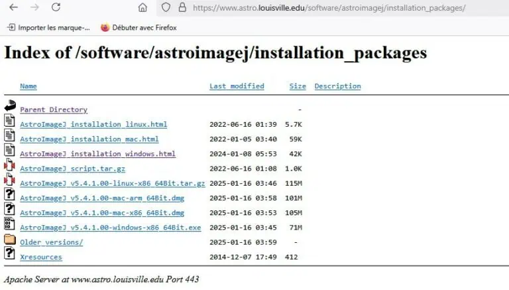Click the Index of page heading
This screenshot has height=290, width=509.
215,53
